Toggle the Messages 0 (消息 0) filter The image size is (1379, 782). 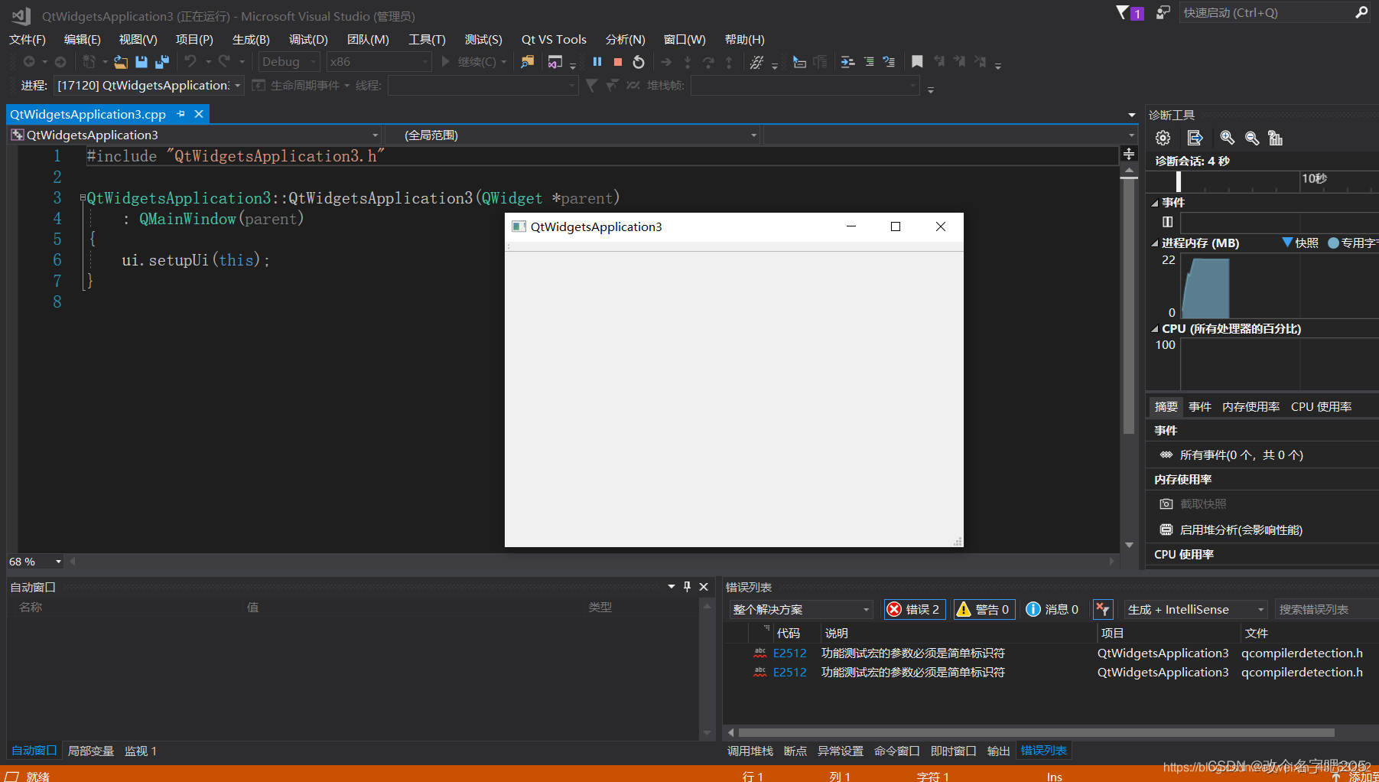coord(1052,609)
